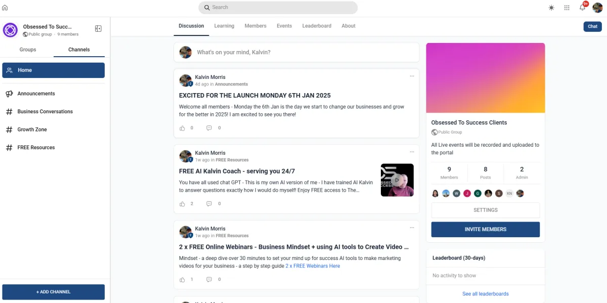Open the See all leaderboards link
The image size is (607, 303).
(486, 294)
